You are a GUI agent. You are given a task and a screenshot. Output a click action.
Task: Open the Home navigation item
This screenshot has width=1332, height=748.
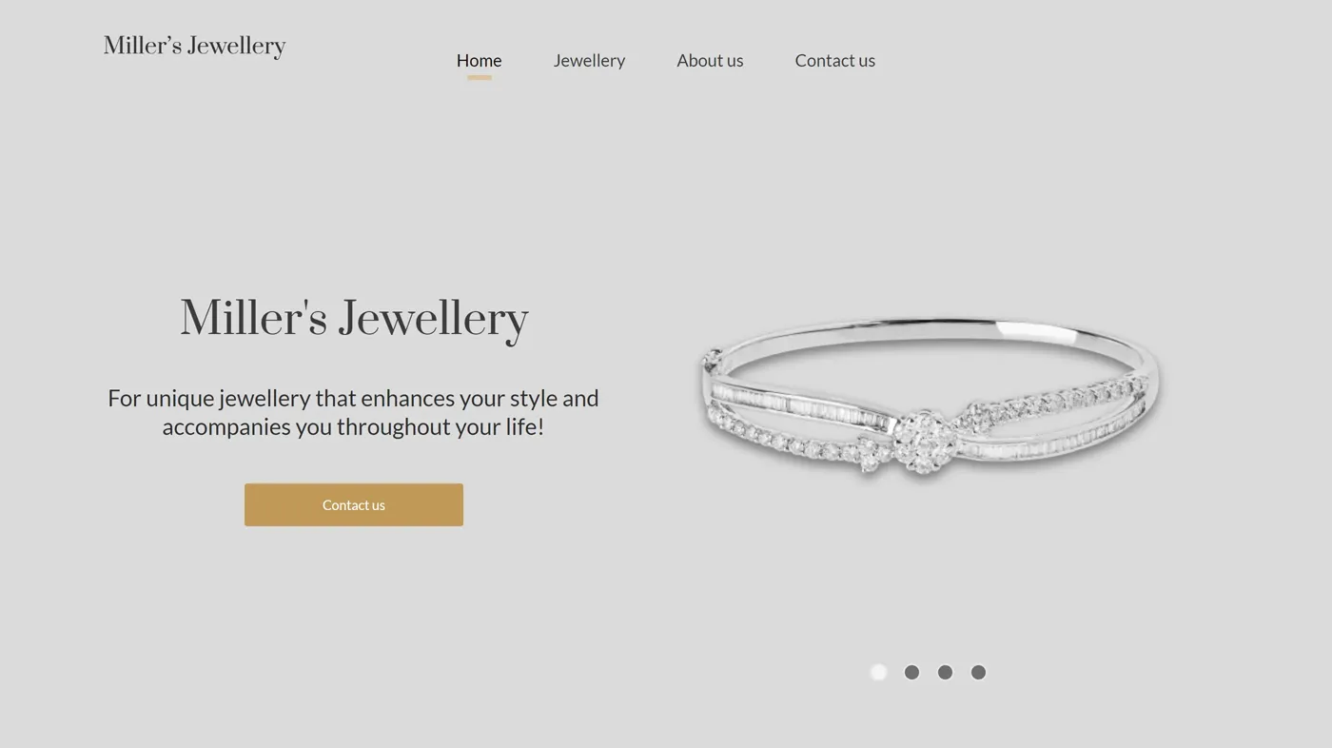479,60
